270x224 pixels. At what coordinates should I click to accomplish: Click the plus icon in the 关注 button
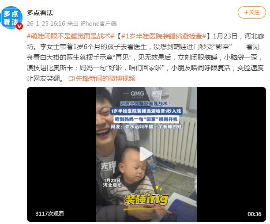[246, 12]
